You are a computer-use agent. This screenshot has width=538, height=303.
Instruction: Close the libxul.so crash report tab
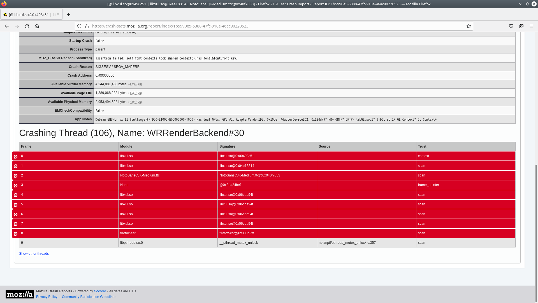(58, 14)
